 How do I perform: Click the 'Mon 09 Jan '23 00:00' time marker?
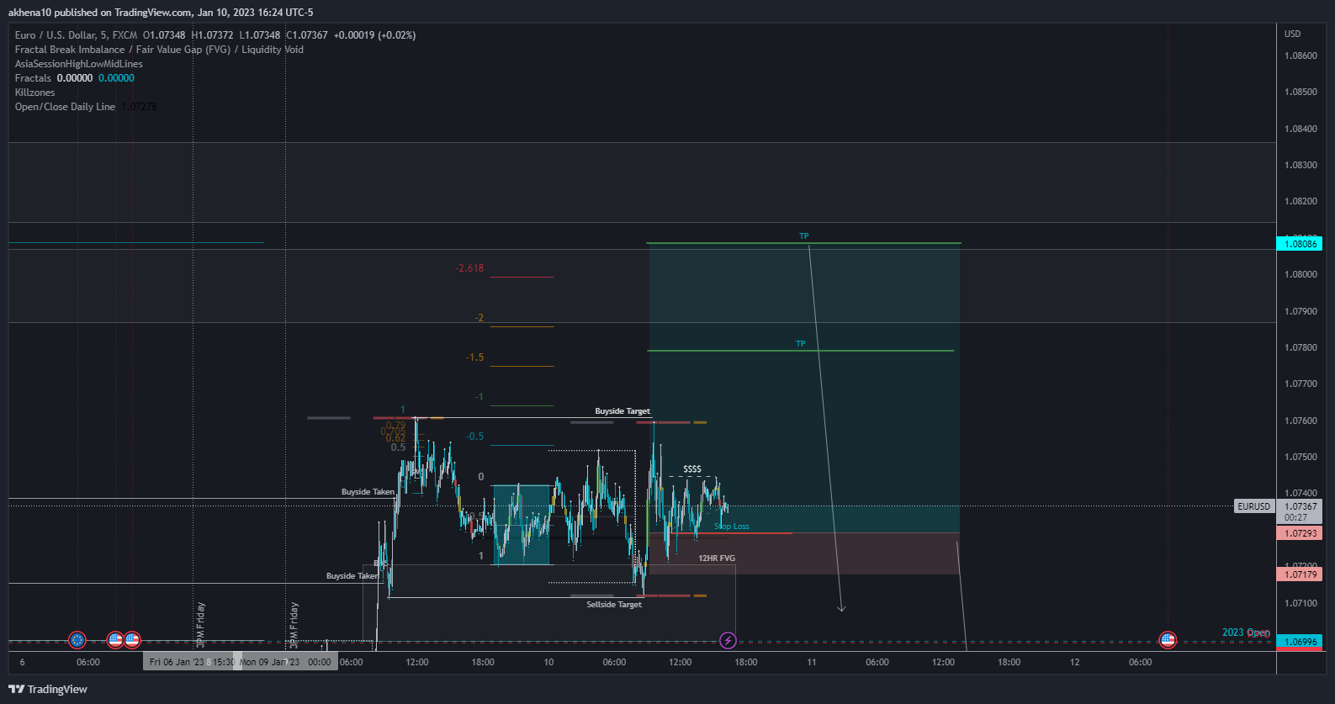[x=285, y=662]
